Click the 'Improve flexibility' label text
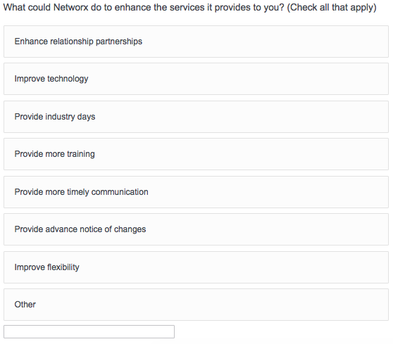This screenshot has width=393, height=344. pos(47,267)
